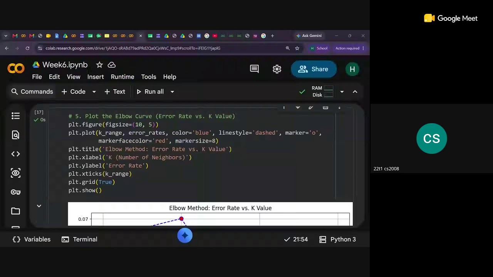Open the Code snippets sidebar panel
The height and width of the screenshot is (277, 493).
[x=15, y=154]
